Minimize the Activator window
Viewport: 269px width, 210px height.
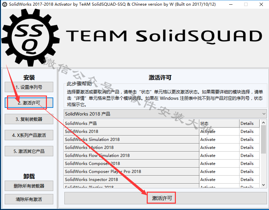(231, 4)
